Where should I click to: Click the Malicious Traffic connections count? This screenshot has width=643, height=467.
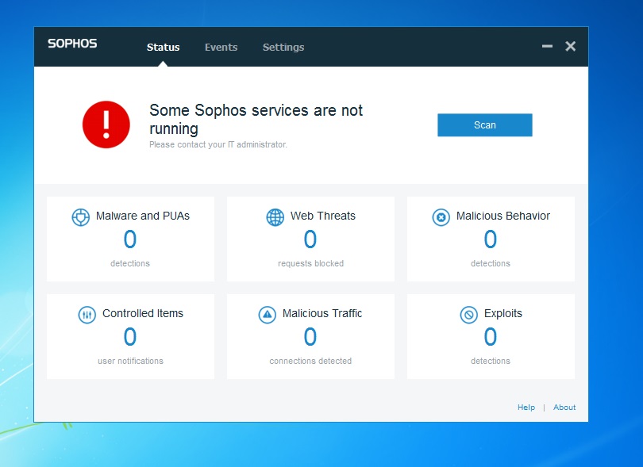pos(310,337)
